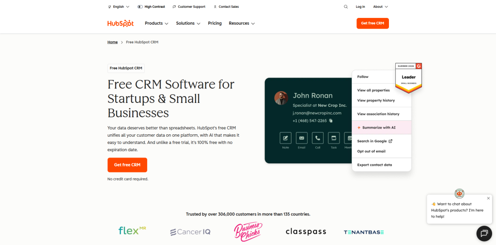Click the classpass logo
This screenshot has width=496, height=245.
(x=306, y=232)
